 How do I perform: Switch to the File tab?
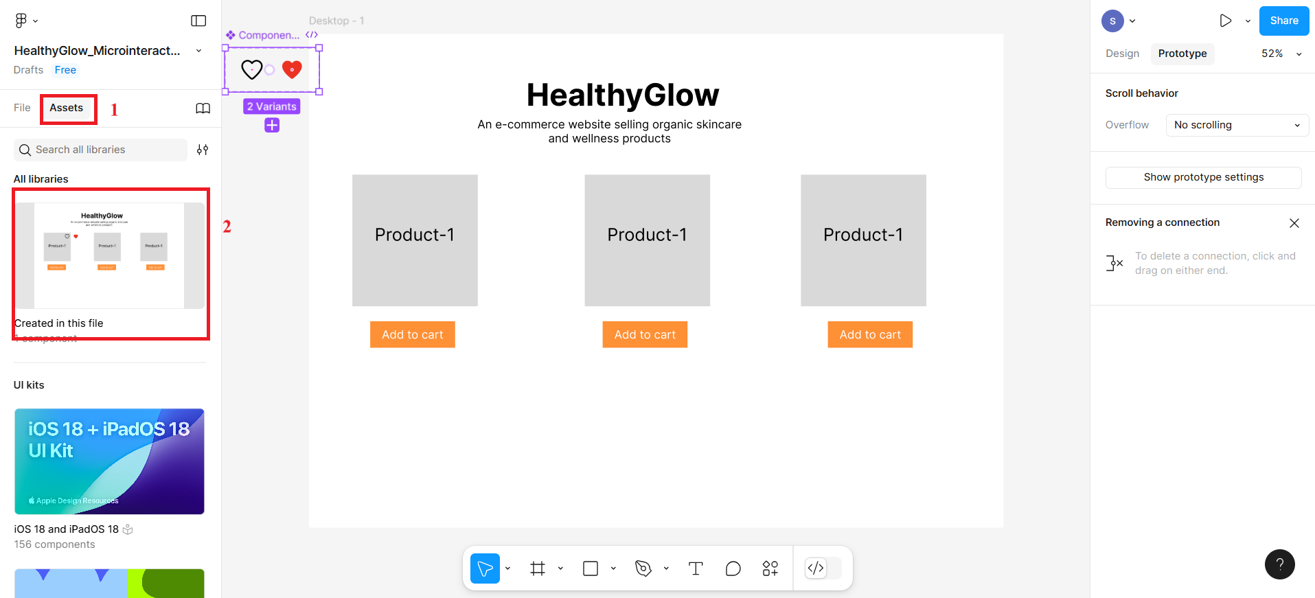tap(22, 108)
